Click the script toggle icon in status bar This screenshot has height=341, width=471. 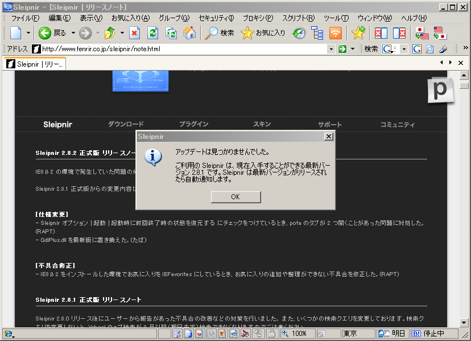177,334
